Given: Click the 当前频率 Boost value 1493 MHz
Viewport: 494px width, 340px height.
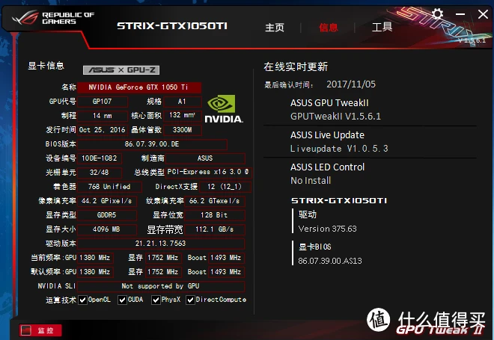Looking at the screenshot, I should tap(226, 258).
